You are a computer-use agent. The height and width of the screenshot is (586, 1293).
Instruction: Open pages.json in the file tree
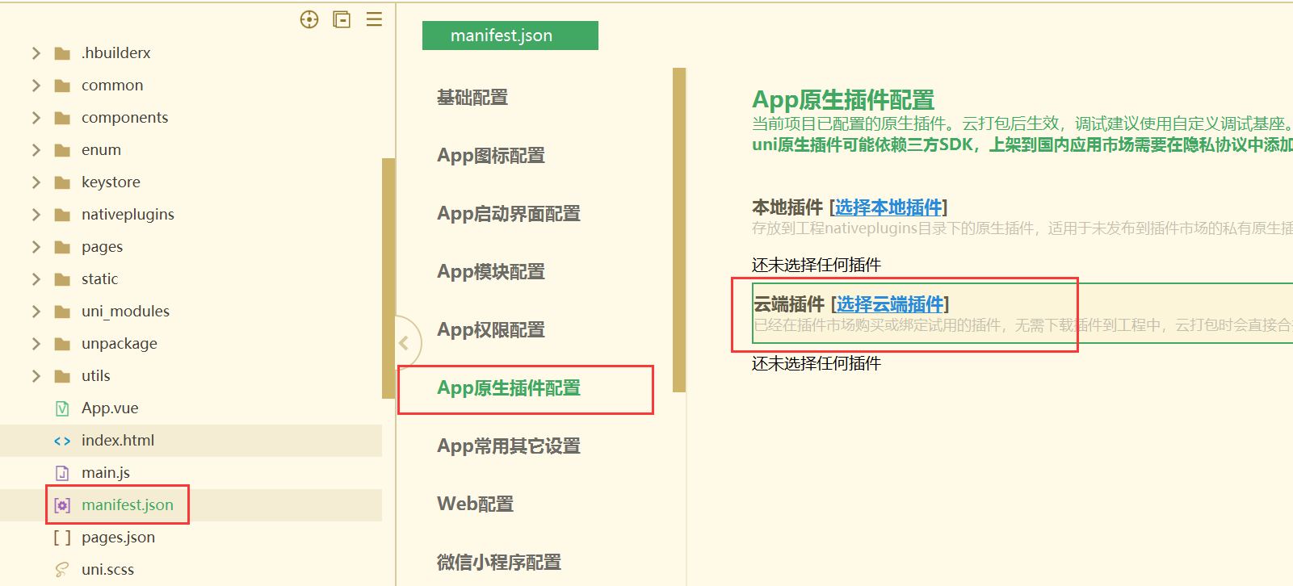118,538
